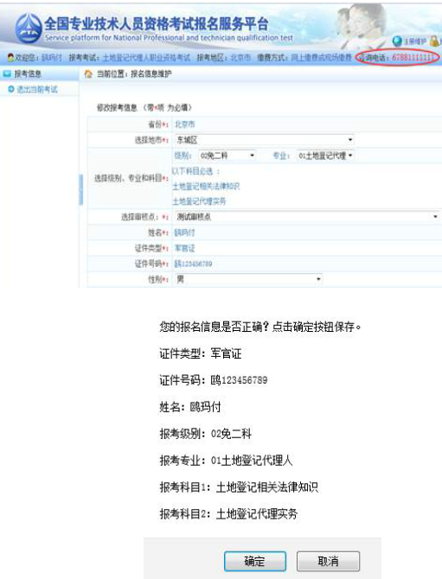Image resolution: width=442 pixels, height=579 pixels.
Task: Expand the 选择审核点 dropdown
Action: point(307,217)
